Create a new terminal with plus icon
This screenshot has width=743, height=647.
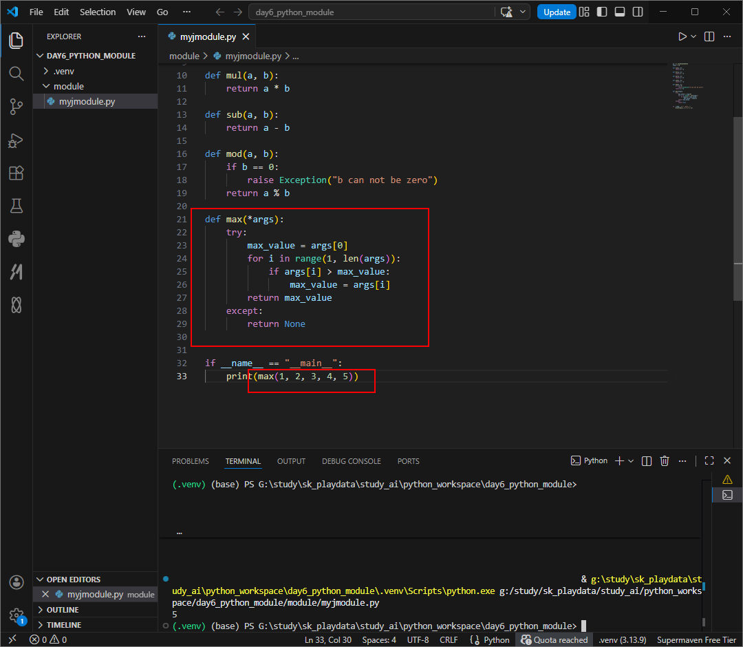[x=619, y=460]
